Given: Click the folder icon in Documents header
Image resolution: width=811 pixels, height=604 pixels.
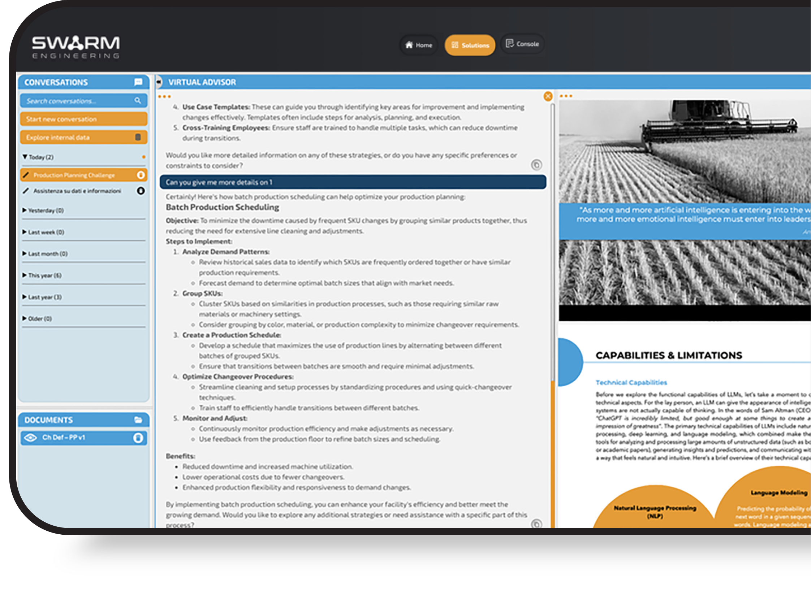Looking at the screenshot, I should (x=138, y=420).
